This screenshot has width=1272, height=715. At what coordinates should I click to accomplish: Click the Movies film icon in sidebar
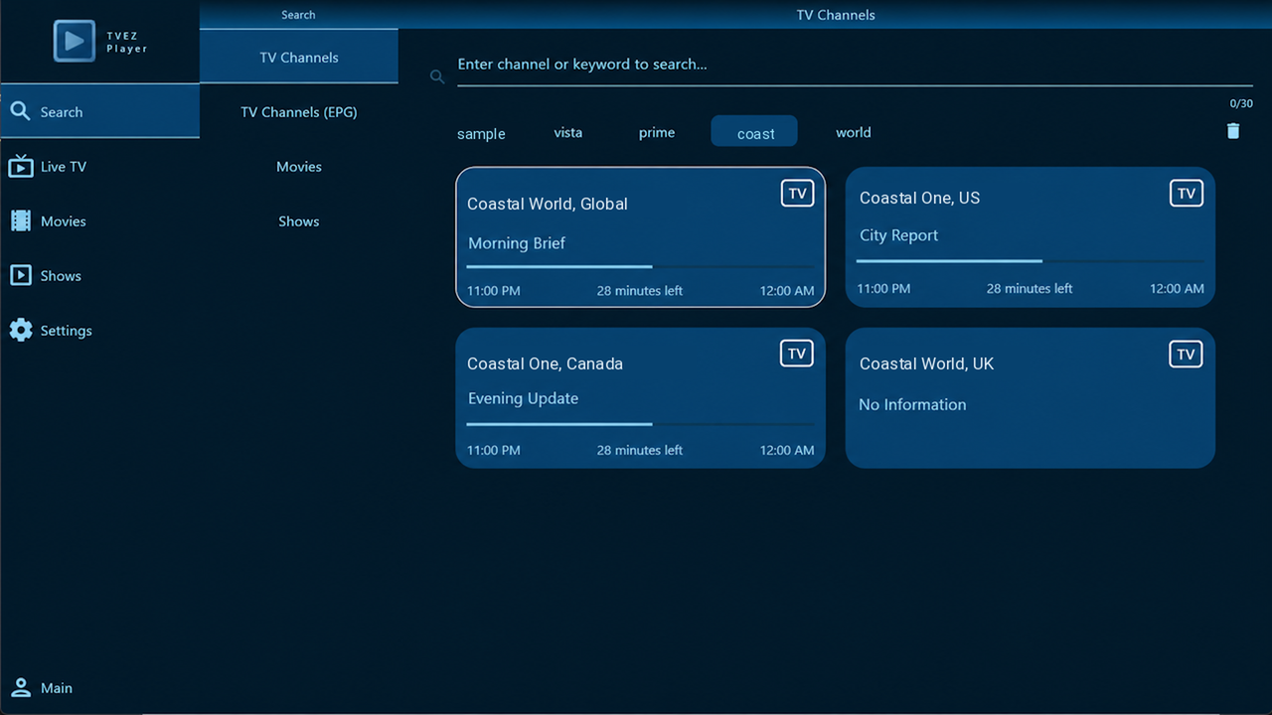[21, 220]
